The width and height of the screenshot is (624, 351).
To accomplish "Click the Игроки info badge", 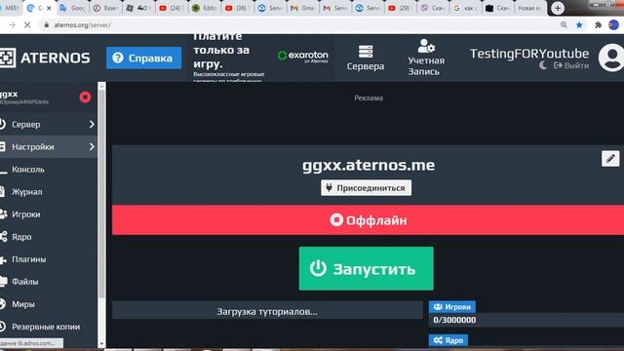I will pyautogui.click(x=452, y=307).
